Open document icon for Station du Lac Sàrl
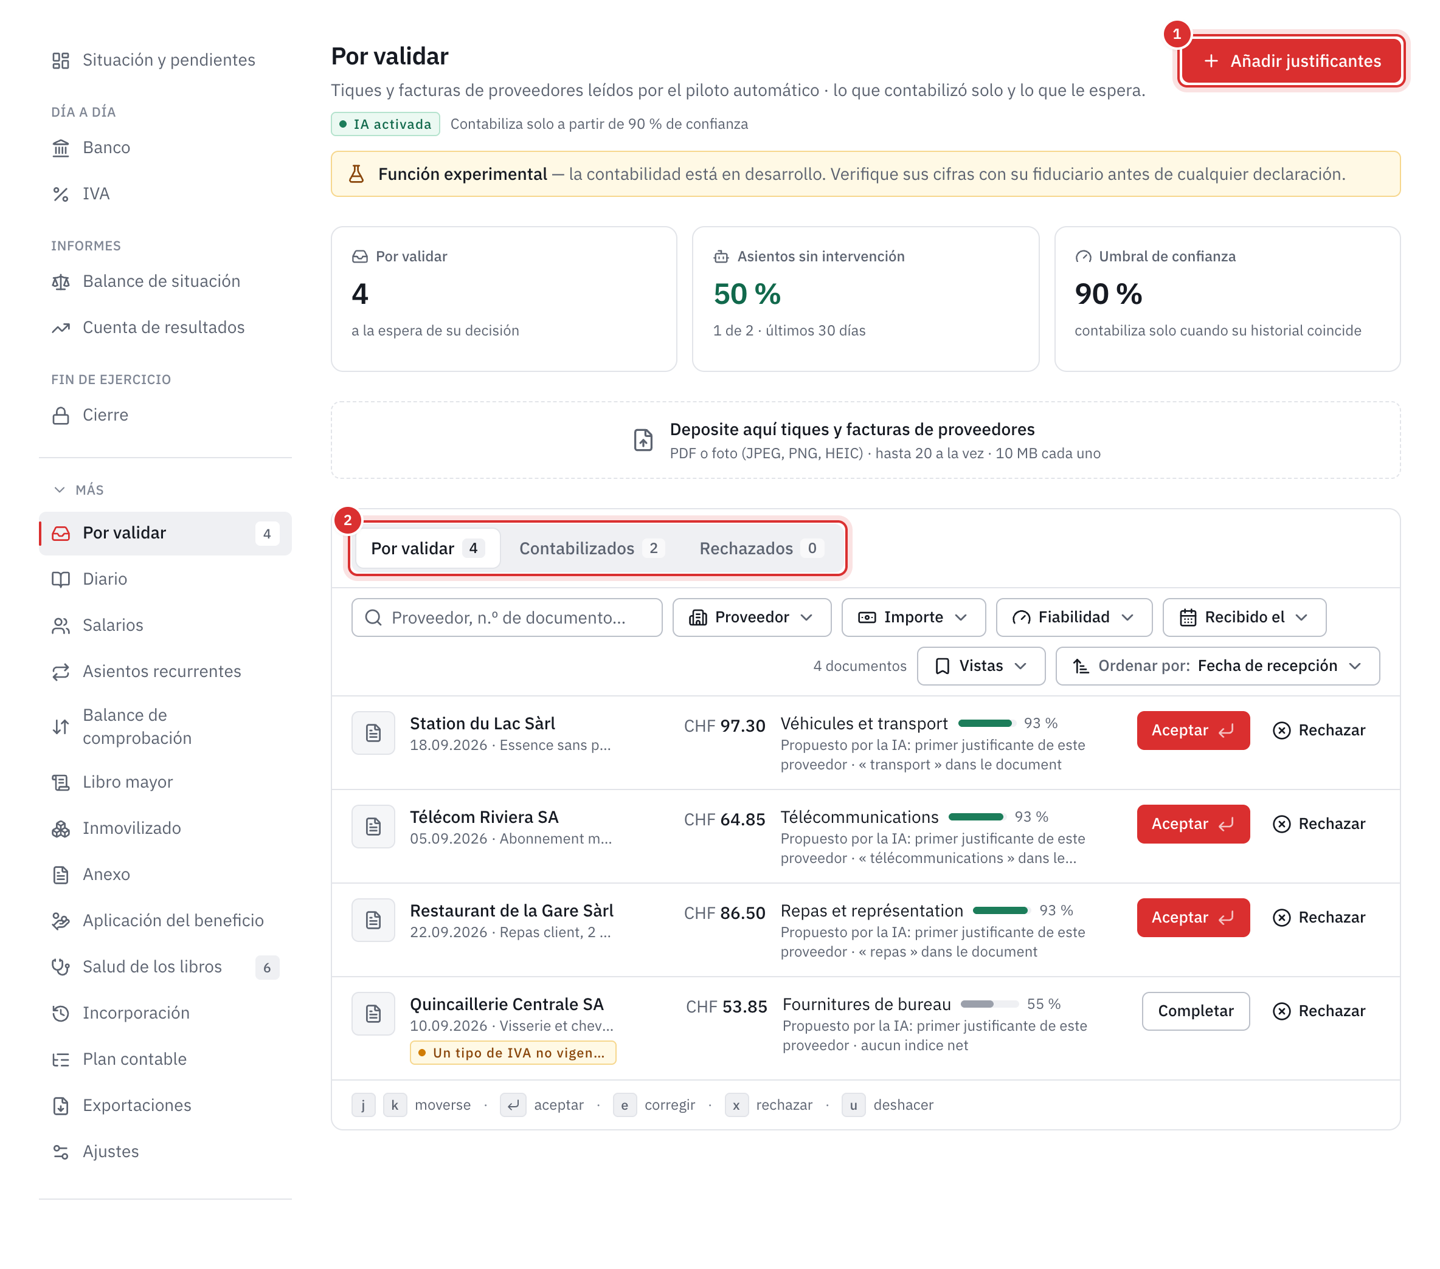This screenshot has width=1440, height=1269. [x=373, y=733]
